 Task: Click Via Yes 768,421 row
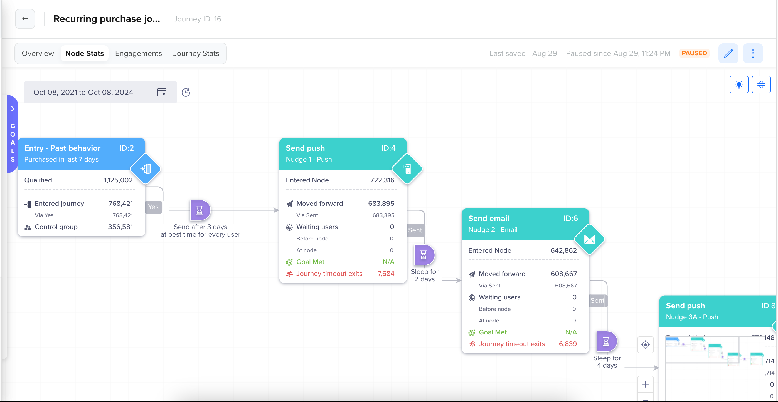point(84,215)
